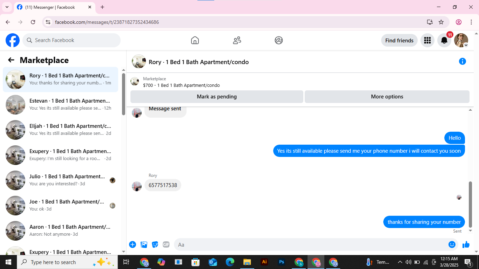Open the Windows notification center

click(x=468, y=262)
